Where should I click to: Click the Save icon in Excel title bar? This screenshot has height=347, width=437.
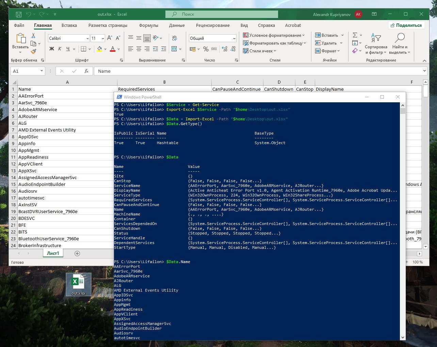click(x=19, y=14)
